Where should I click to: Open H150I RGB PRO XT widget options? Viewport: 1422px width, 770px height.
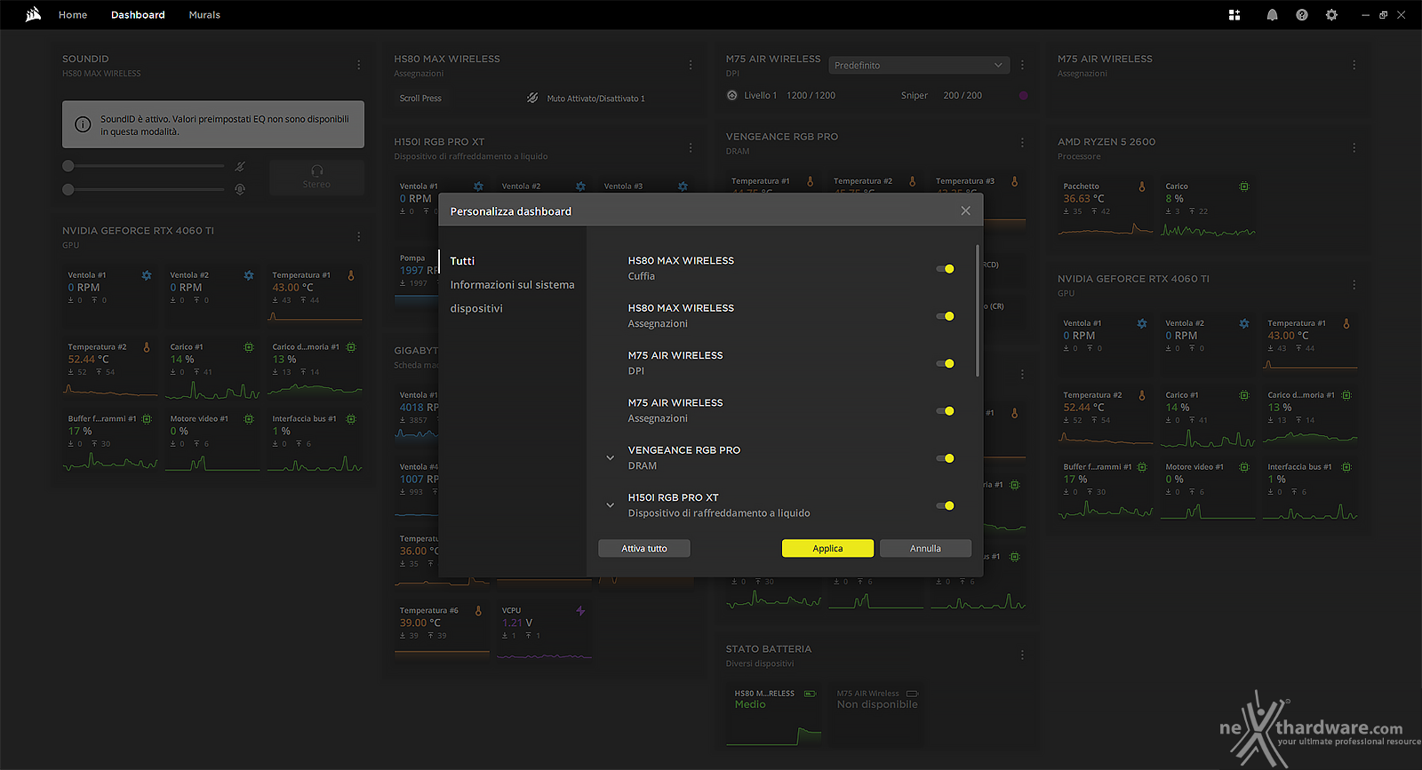click(691, 147)
